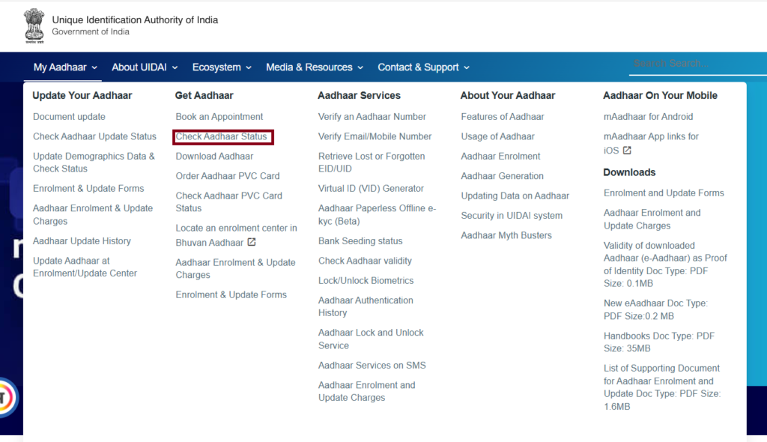Viewport: 767px width, 442px height.
Task: Read Aadhaar Myth Busters
Action: pyautogui.click(x=506, y=235)
